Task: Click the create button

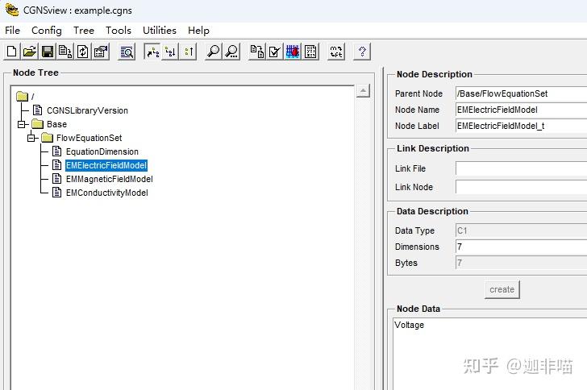Action: tap(502, 289)
